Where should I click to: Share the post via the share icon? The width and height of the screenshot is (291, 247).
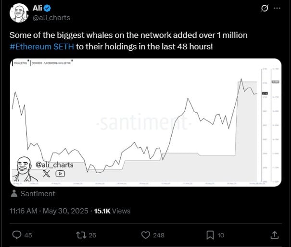click(x=274, y=235)
